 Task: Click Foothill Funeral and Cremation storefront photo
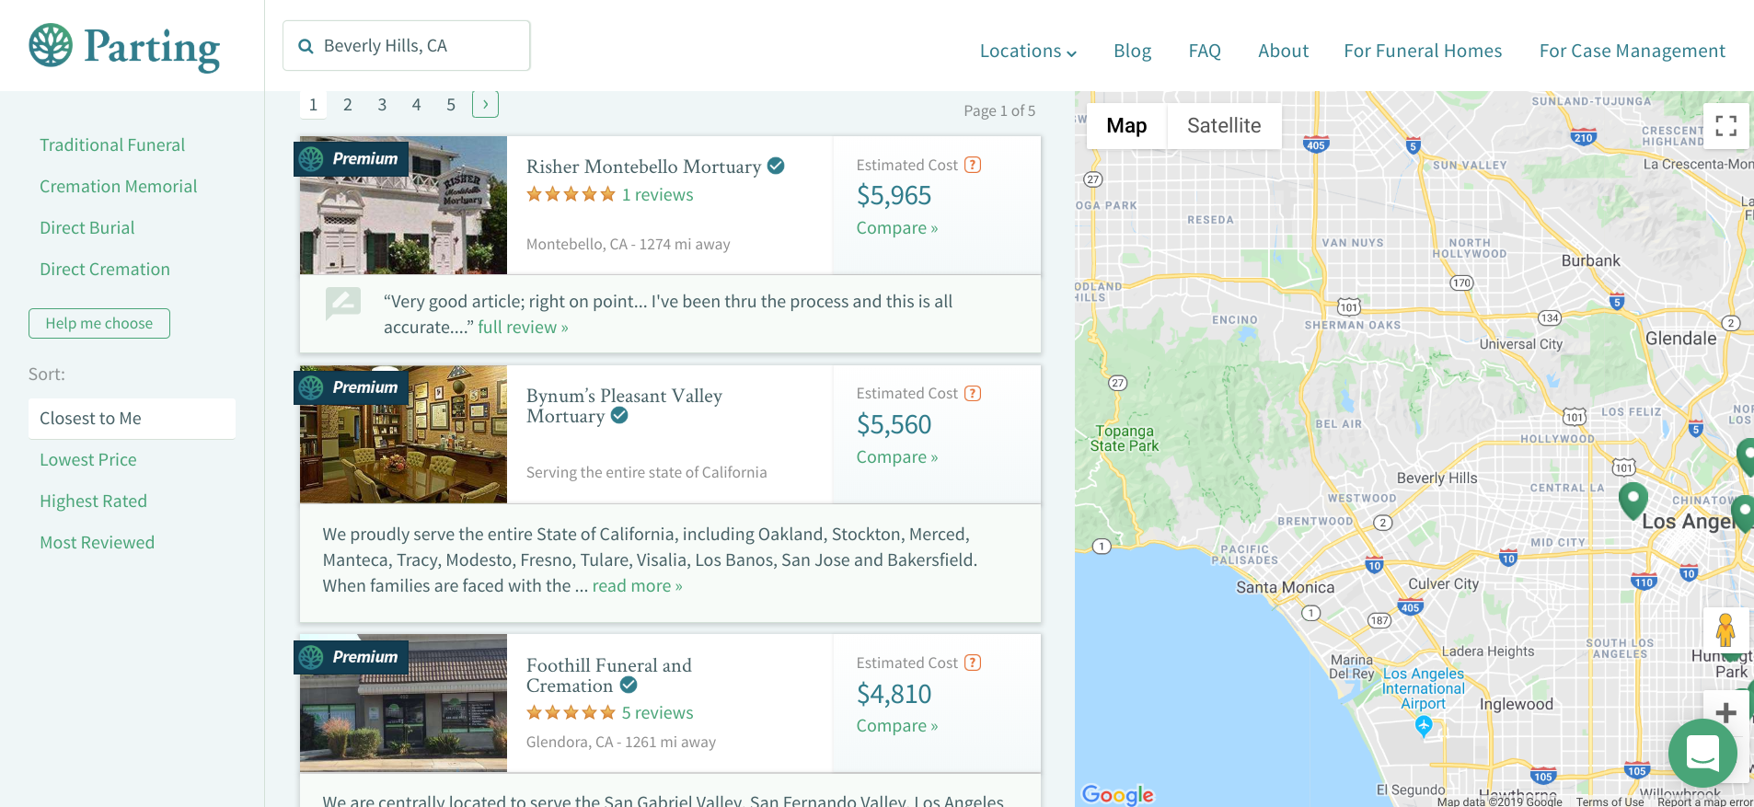(403, 703)
